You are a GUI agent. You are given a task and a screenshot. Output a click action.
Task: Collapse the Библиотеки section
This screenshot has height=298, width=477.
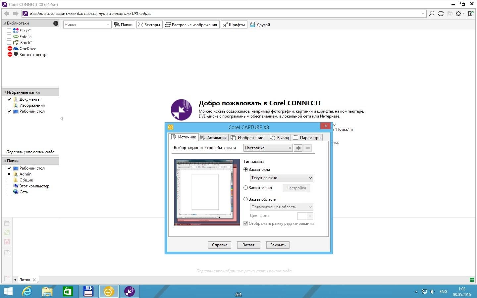point(5,23)
